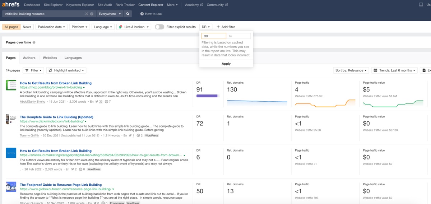This screenshot has width=431, height=204.
Task: Toggle Filter explicit results switch
Action: coord(159,27)
